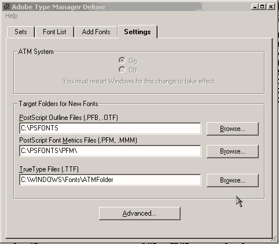This screenshot has height=244, width=279.
Task: Open the Advanced settings dialog
Action: 139,213
